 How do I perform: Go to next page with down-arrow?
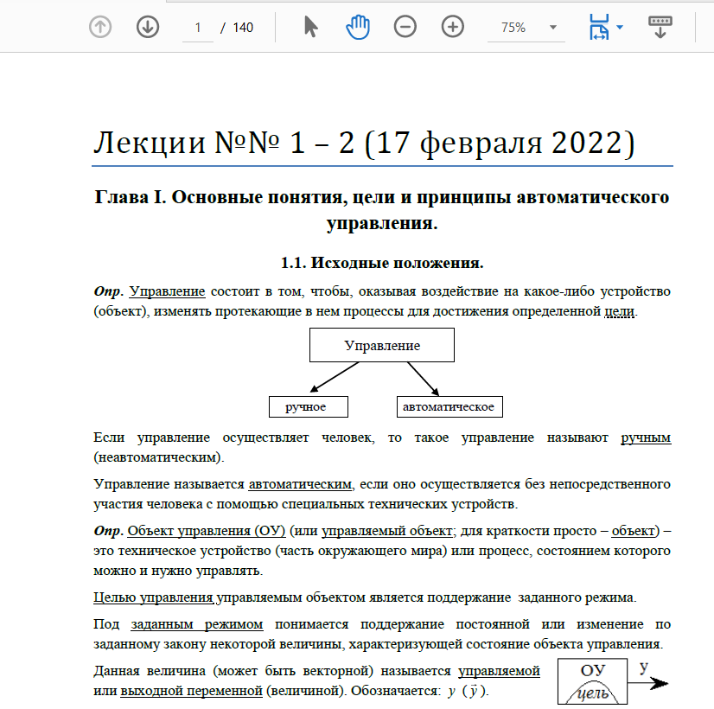[149, 27]
